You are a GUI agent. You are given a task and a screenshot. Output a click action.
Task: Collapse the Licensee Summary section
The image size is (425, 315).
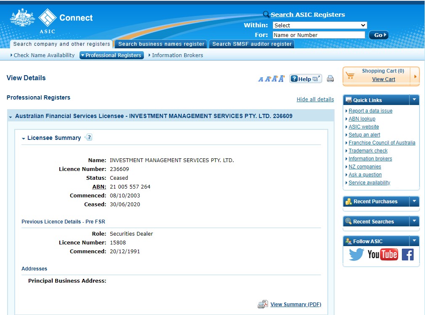pos(24,138)
